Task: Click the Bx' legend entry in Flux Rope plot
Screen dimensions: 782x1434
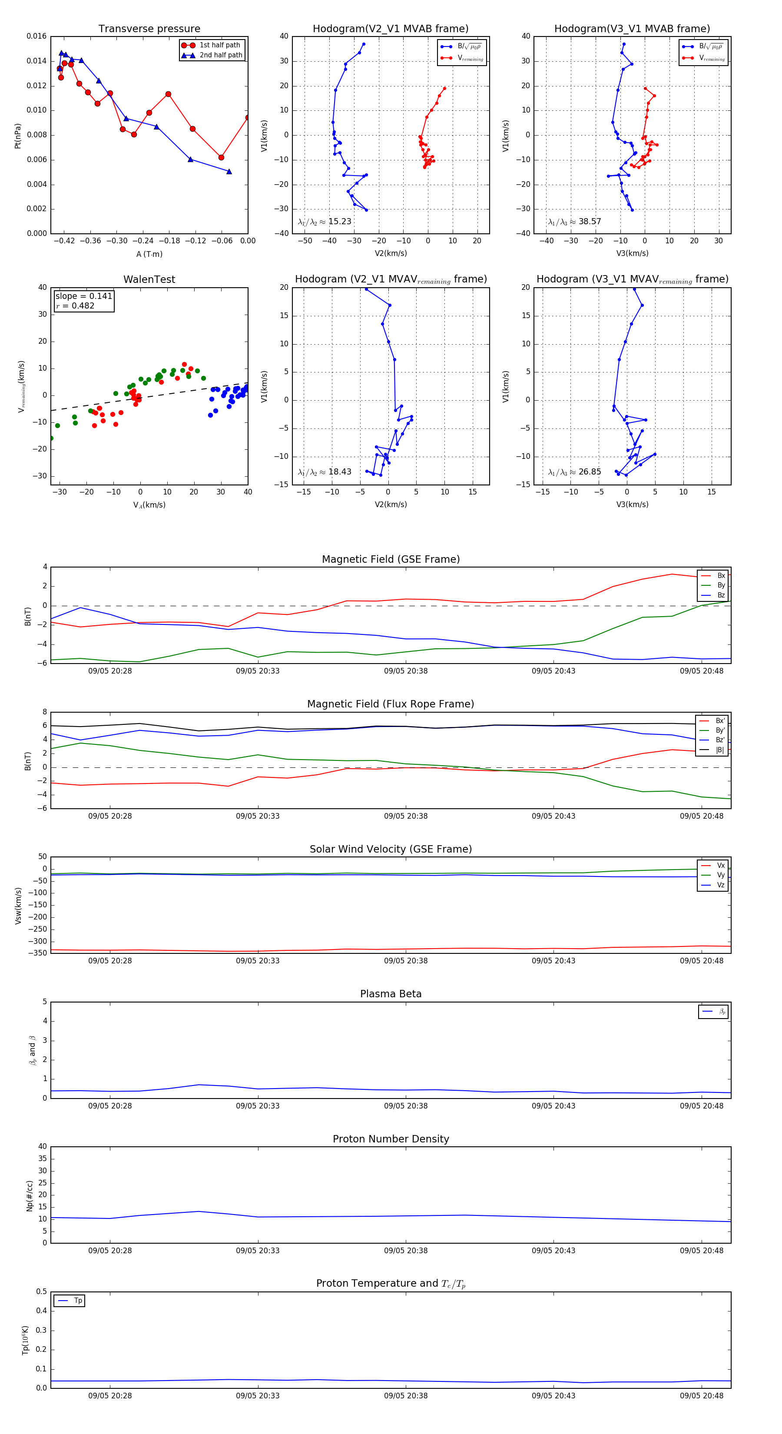Action: [712, 720]
